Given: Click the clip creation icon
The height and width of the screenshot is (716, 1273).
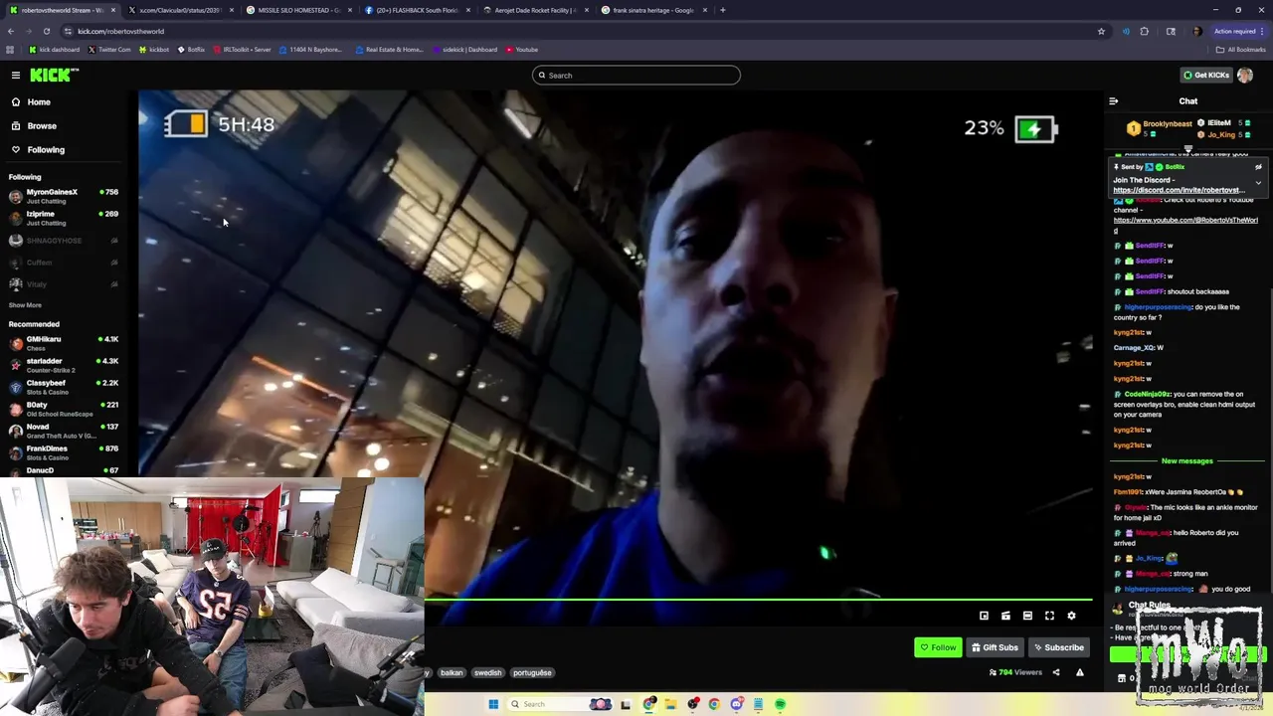Looking at the screenshot, I should pos(1005,616).
